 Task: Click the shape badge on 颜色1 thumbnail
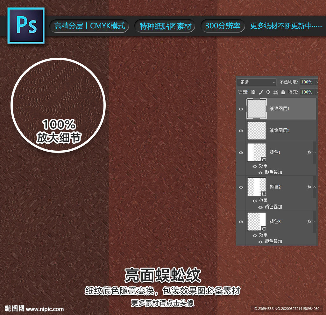[263, 159]
